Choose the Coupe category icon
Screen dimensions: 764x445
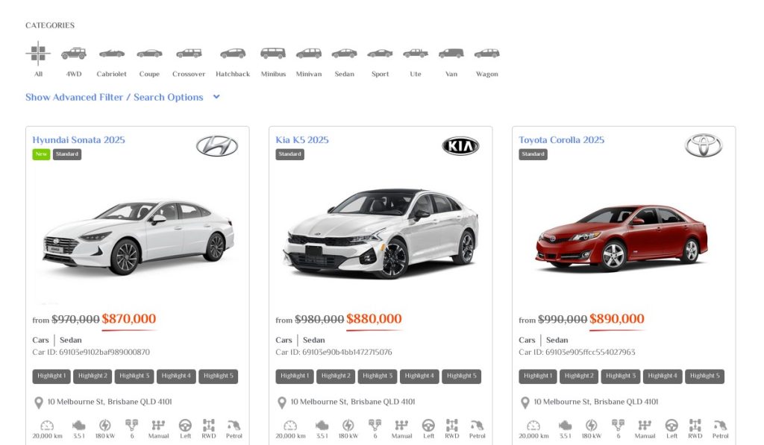click(149, 54)
